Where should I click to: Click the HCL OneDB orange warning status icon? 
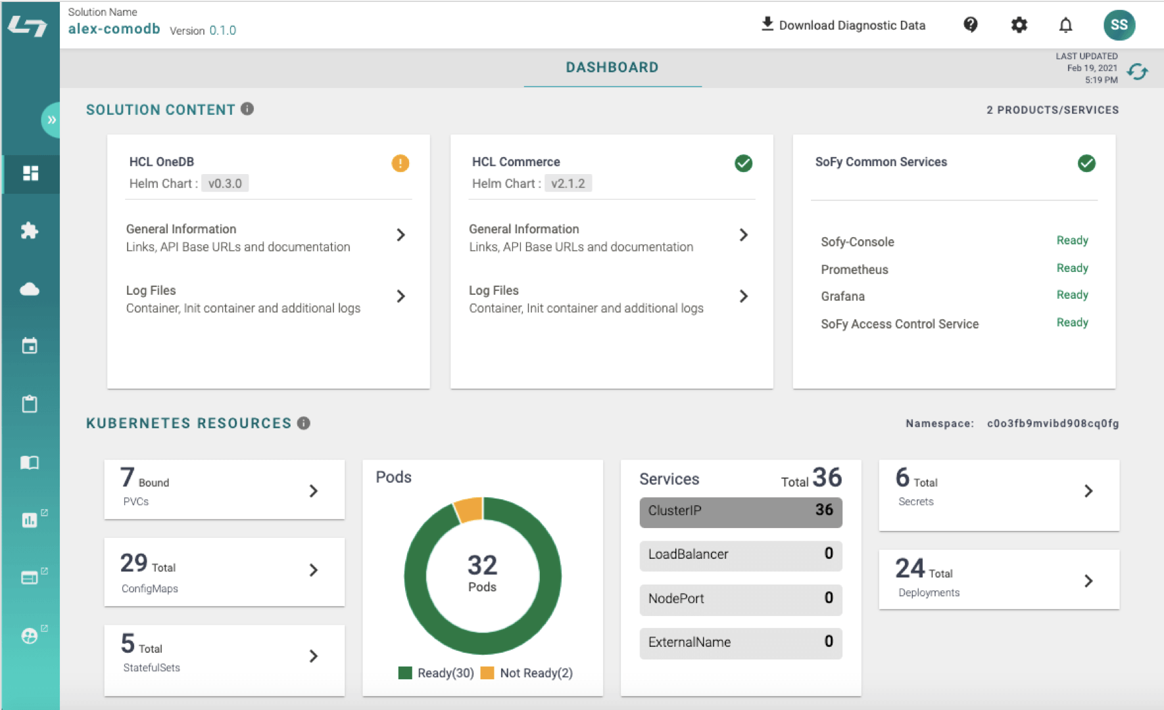click(x=400, y=163)
